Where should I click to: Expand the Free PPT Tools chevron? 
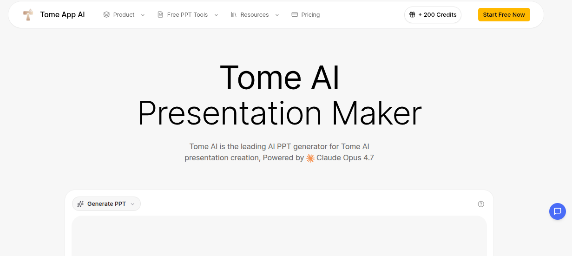(216, 15)
